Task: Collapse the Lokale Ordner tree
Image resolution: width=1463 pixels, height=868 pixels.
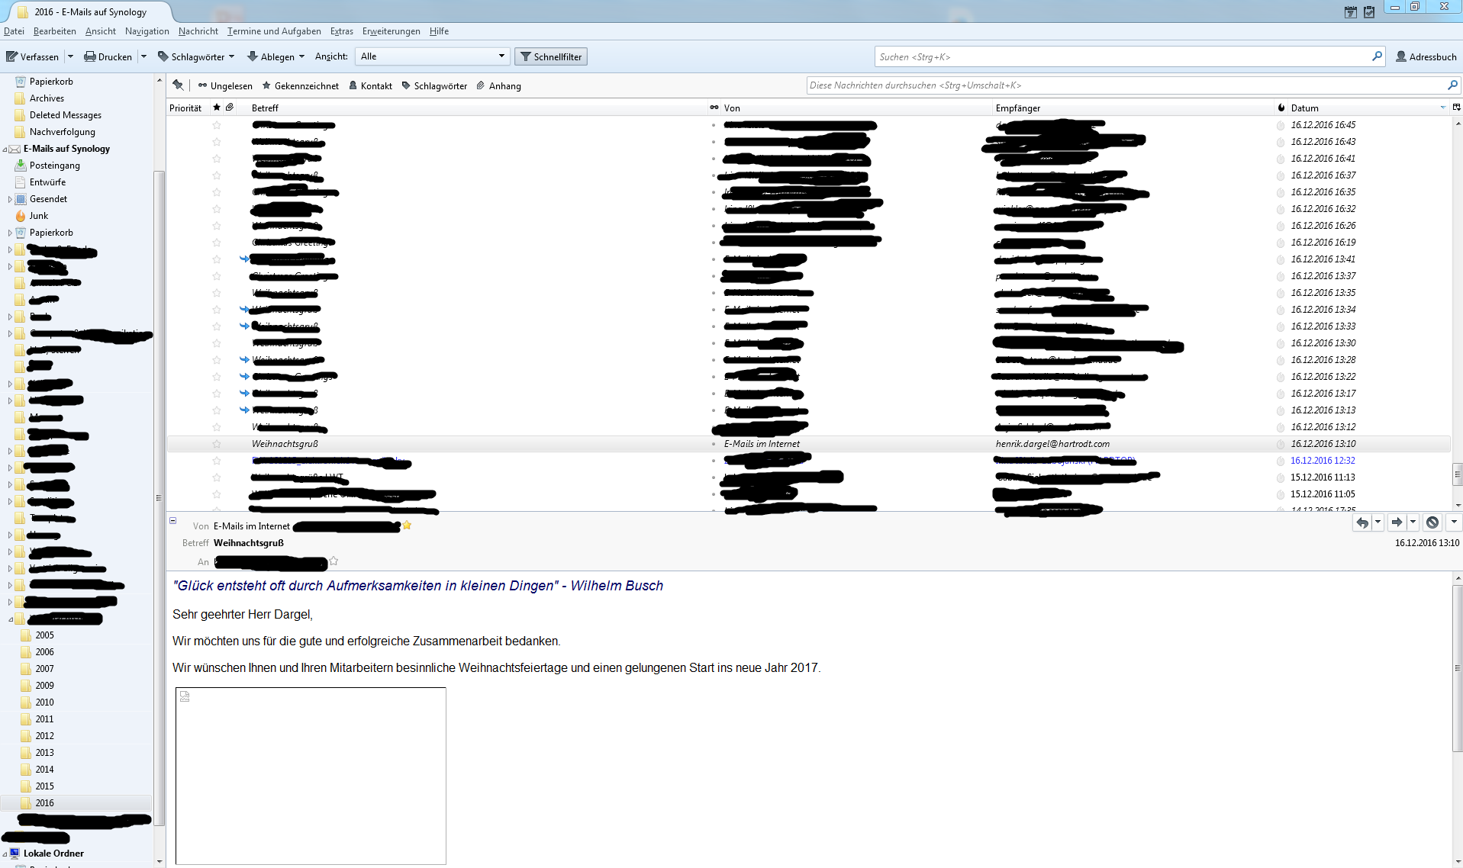Action: (x=5, y=854)
